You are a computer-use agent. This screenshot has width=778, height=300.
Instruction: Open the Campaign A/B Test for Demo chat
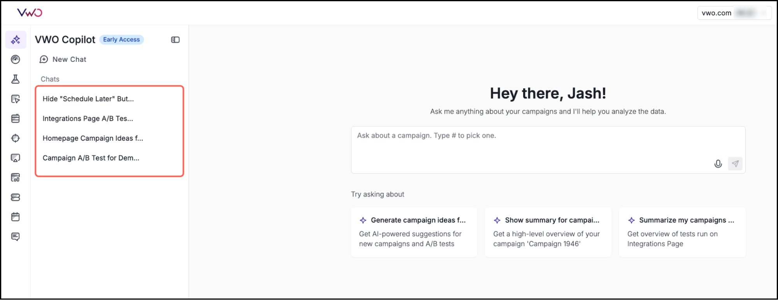pyautogui.click(x=91, y=158)
